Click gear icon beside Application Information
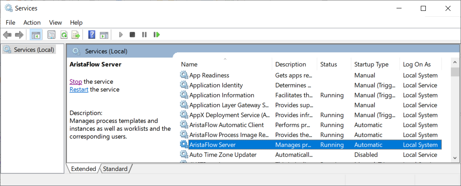461x186 pixels. point(184,95)
